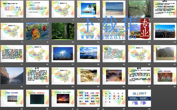This screenshot has height=110, width=177.
Task: Click the animation icon beneath slide 33
Action: tap(103, 109)
